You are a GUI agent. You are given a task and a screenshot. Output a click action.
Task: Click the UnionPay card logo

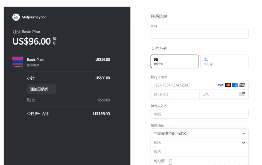(x=242, y=85)
